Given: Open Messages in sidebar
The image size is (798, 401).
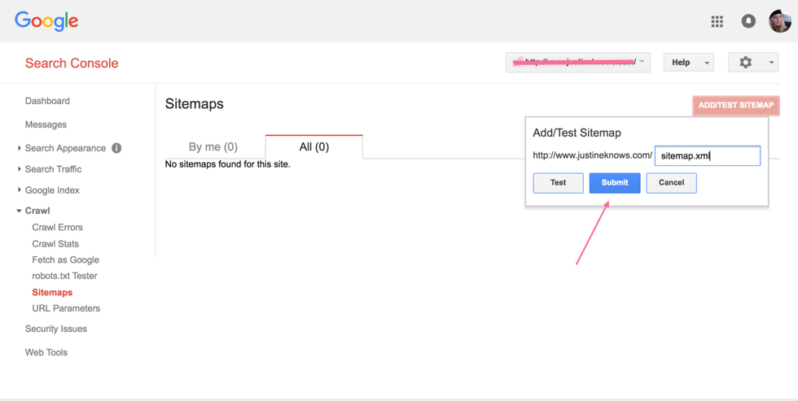Looking at the screenshot, I should pyautogui.click(x=46, y=124).
